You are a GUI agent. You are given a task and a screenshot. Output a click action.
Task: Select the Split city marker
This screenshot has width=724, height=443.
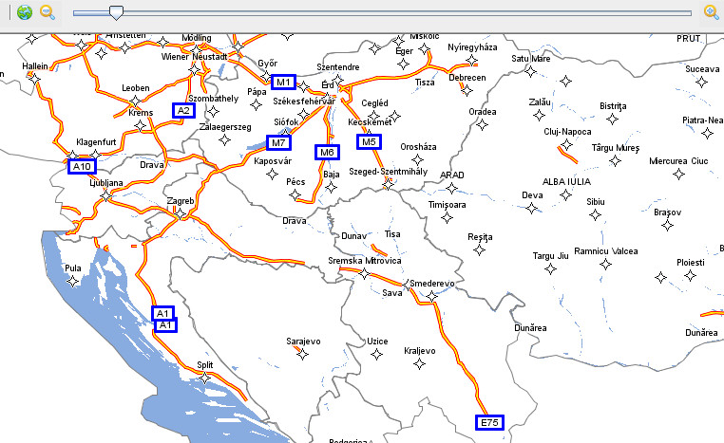(x=205, y=378)
